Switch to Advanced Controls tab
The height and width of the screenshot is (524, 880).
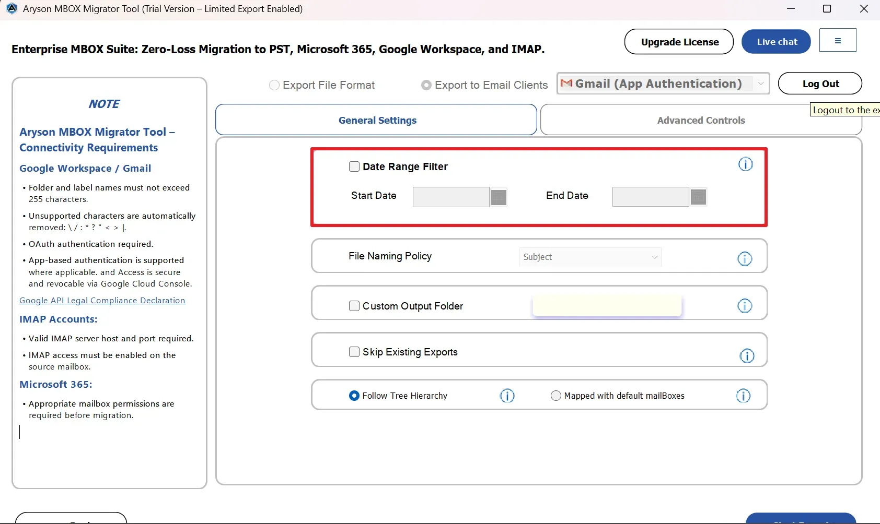pyautogui.click(x=701, y=120)
